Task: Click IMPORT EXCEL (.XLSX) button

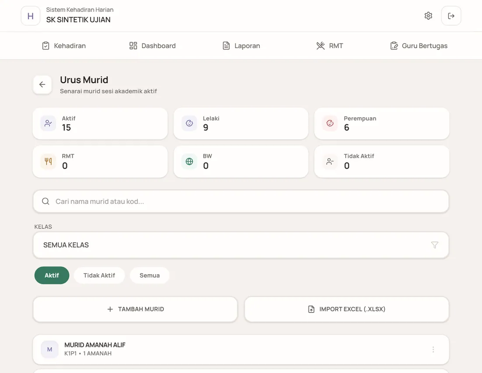Action: click(x=347, y=309)
